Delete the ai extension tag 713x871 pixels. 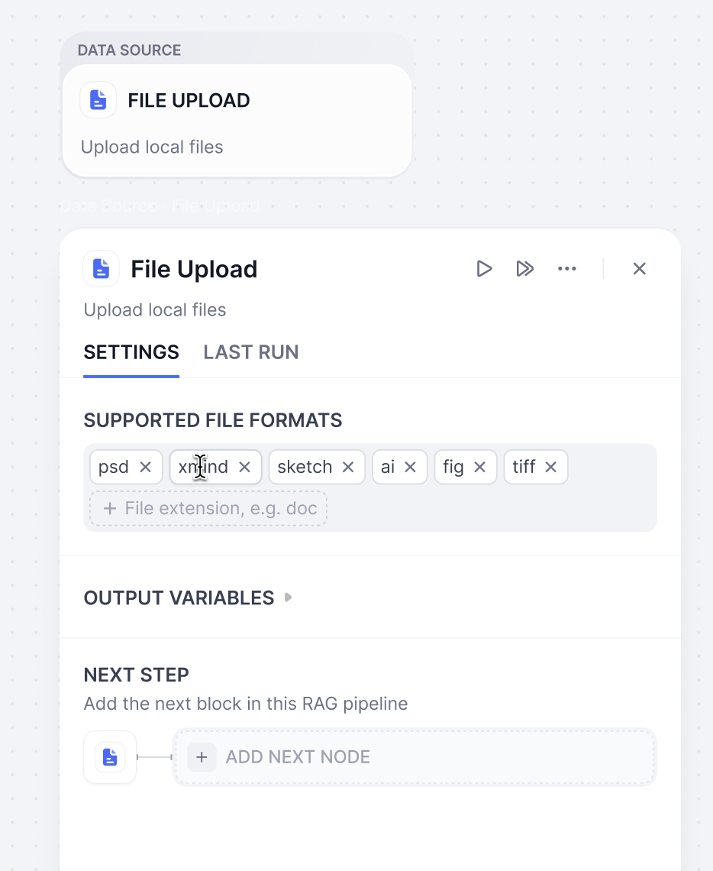click(410, 467)
